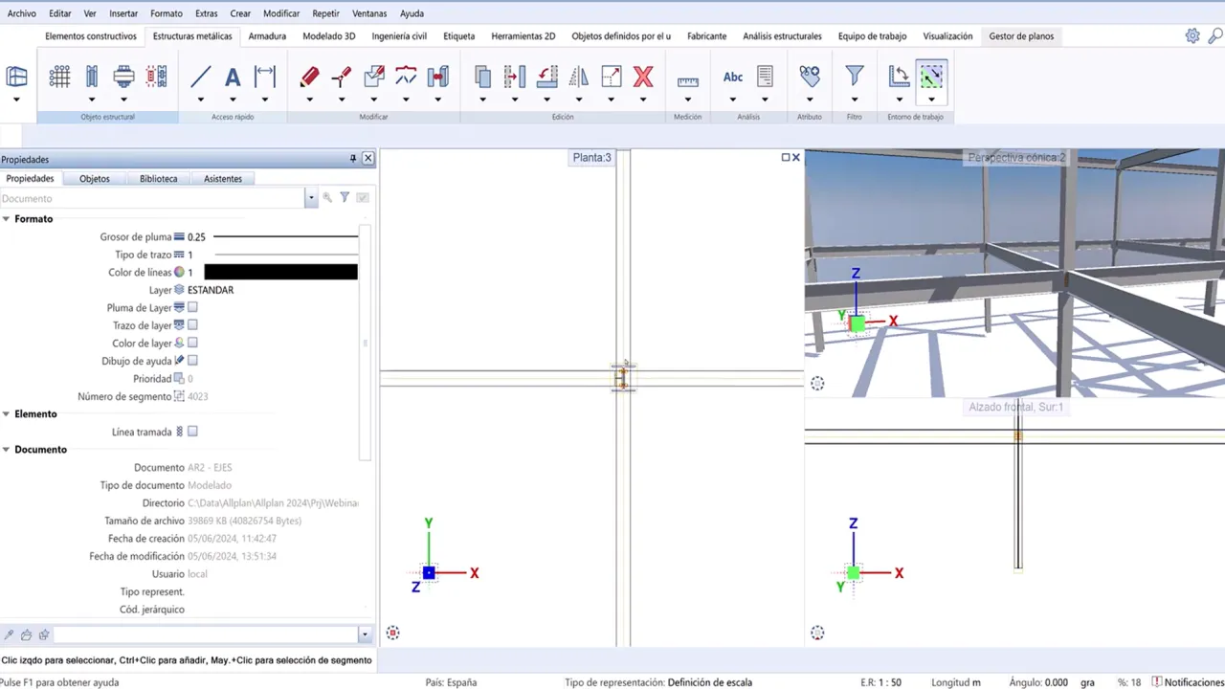The width and height of the screenshot is (1225, 689).
Task: Collapse the Formato section
Action: pyautogui.click(x=6, y=218)
